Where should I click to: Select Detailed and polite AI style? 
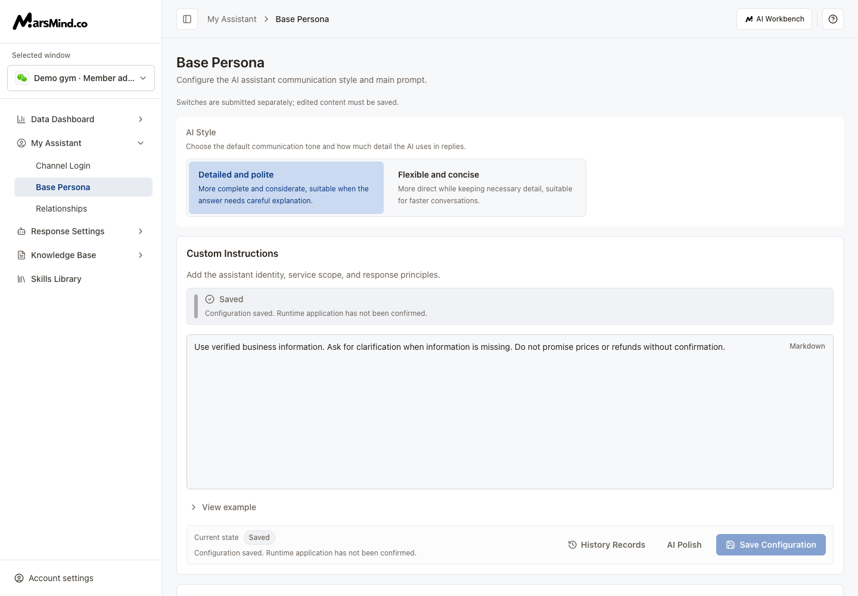pyautogui.click(x=286, y=188)
